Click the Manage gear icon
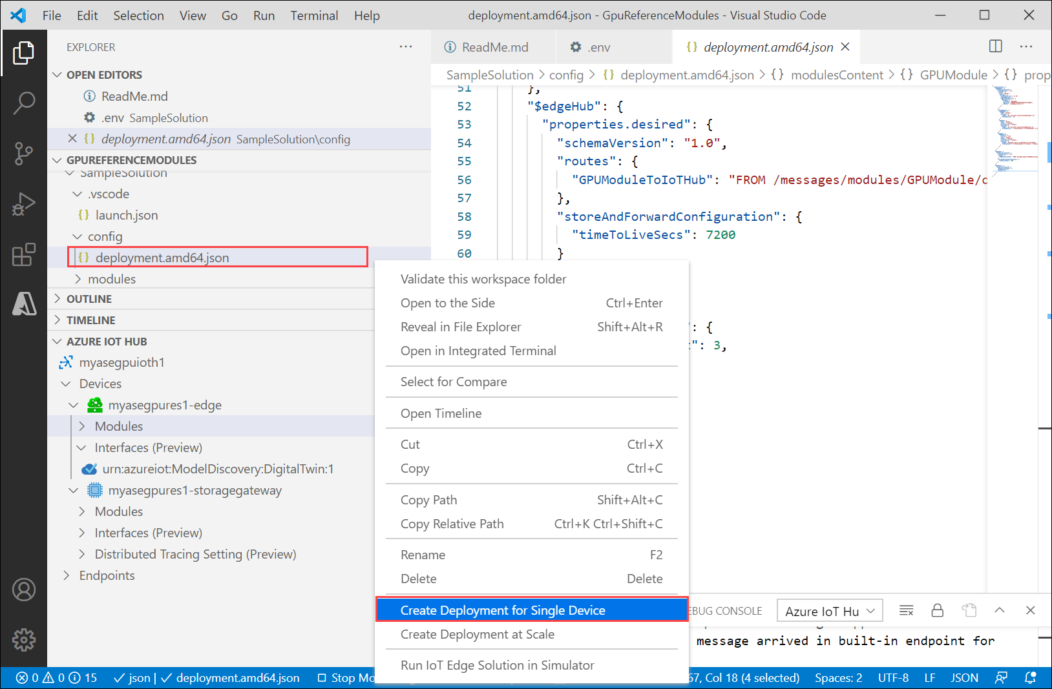1052x689 pixels. click(24, 640)
